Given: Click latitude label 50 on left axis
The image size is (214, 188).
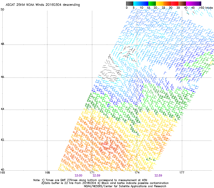Looking at the screenshot, I should (x=2, y=10).
